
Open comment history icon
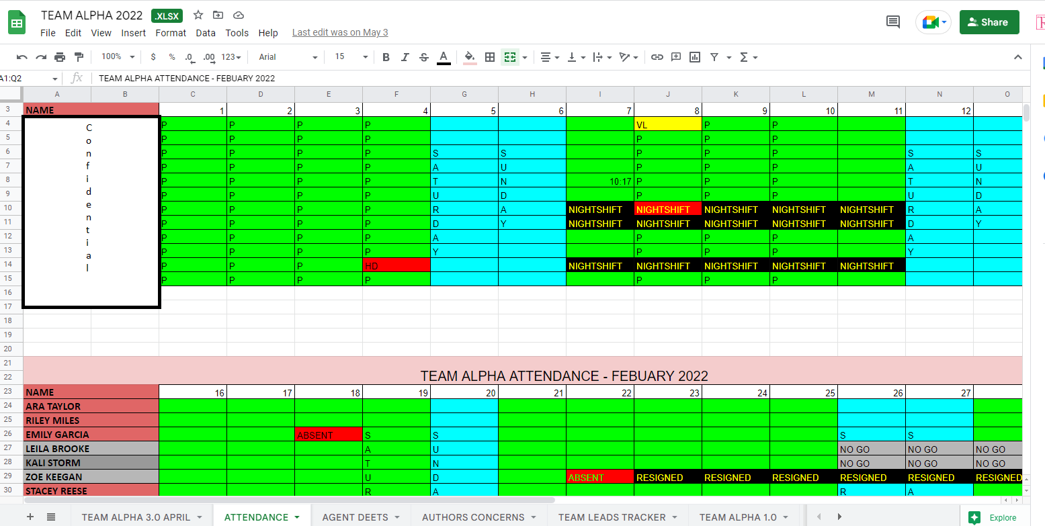coord(893,22)
